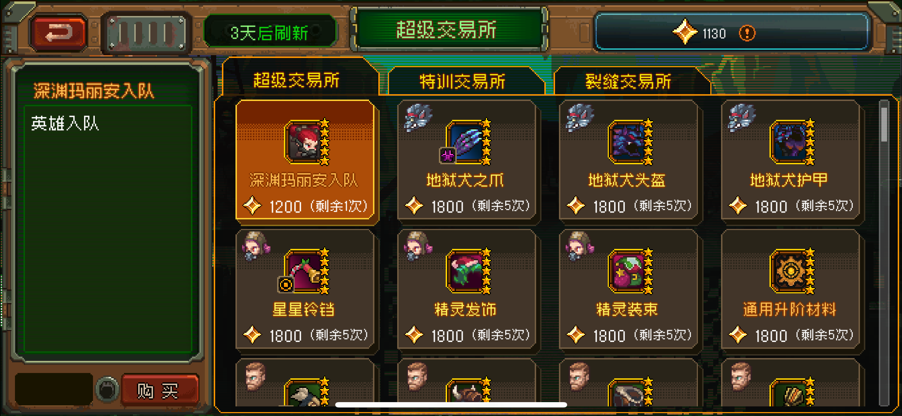This screenshot has height=416, width=902.
Task: Toggle the round knob beside 购买
Action: click(107, 390)
